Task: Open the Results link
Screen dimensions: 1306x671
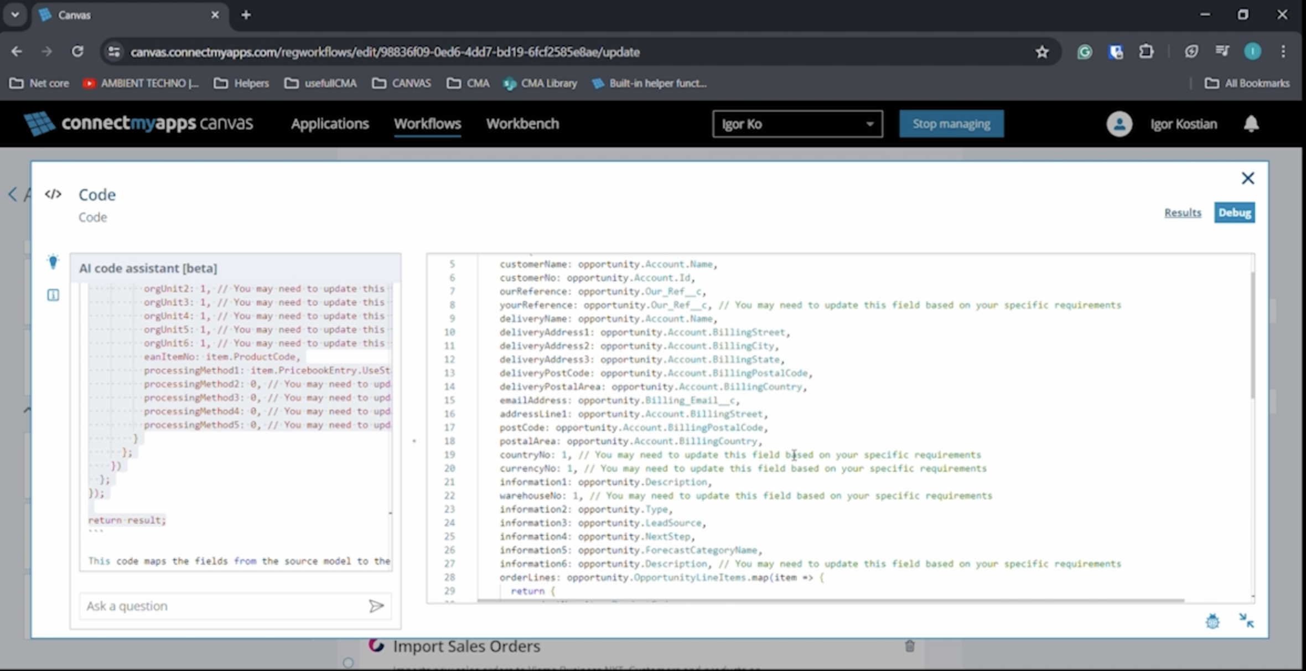Action: click(1183, 213)
